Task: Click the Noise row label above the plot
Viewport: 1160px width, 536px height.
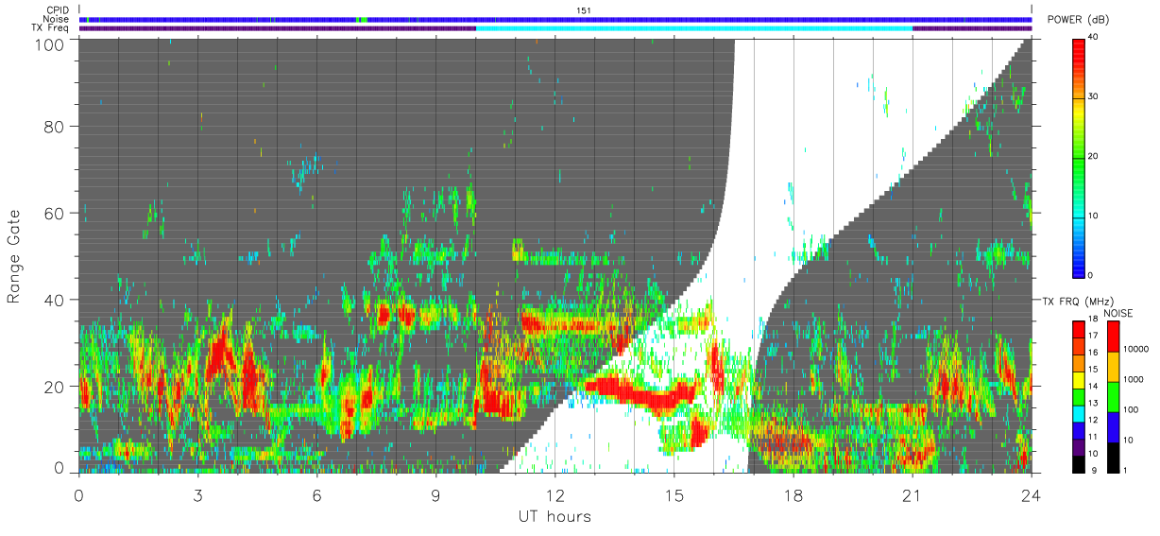Action: (x=56, y=19)
